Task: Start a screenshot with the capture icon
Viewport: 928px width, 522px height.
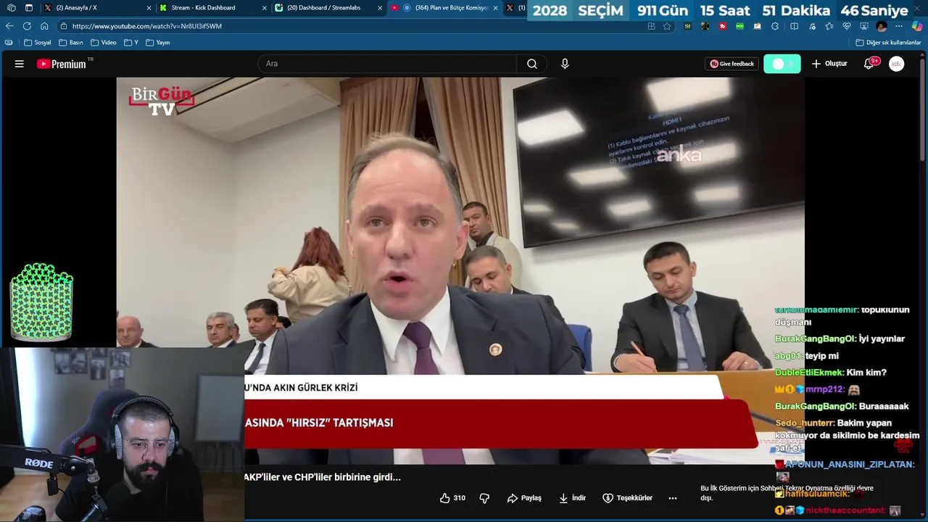Action: pos(864,26)
